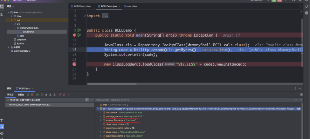Click the Rerun debug session icon
The height and width of the screenshot is (139, 310).
tap(28, 94)
